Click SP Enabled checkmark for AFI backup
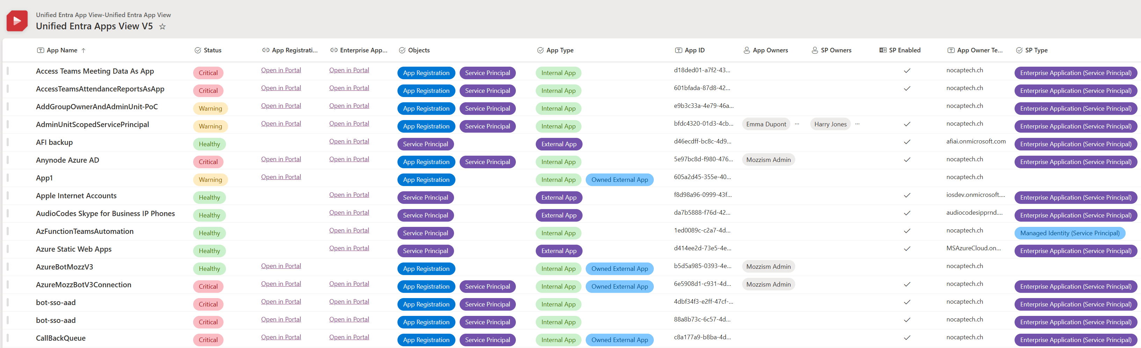Image resolution: width=1141 pixels, height=348 pixels. point(907,142)
